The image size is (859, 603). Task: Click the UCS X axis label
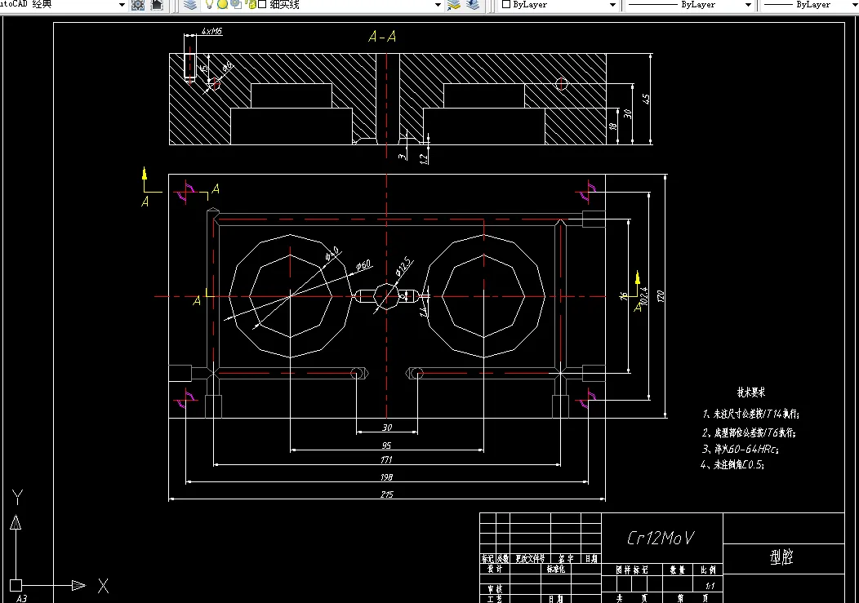coord(103,586)
